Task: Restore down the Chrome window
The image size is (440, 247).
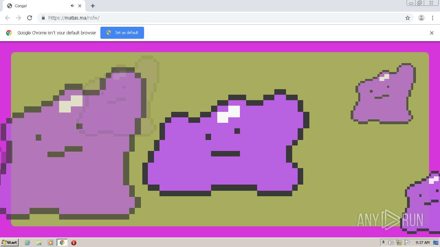Action: point(420,3)
